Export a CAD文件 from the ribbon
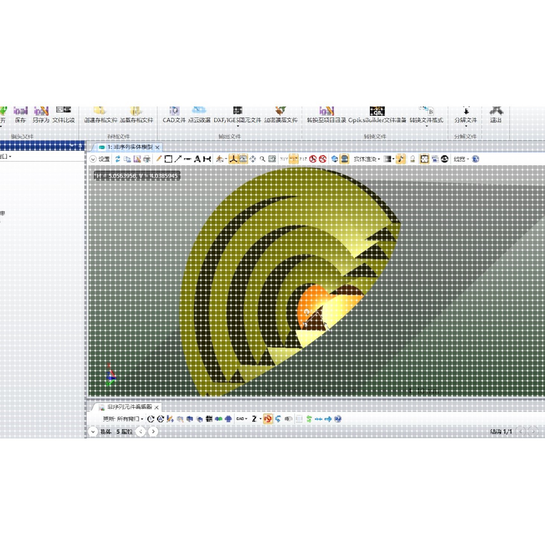 pyautogui.click(x=174, y=115)
